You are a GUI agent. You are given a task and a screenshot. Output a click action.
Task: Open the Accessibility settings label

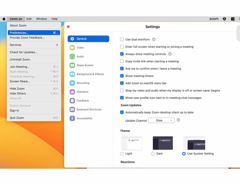pyautogui.click(x=84, y=118)
